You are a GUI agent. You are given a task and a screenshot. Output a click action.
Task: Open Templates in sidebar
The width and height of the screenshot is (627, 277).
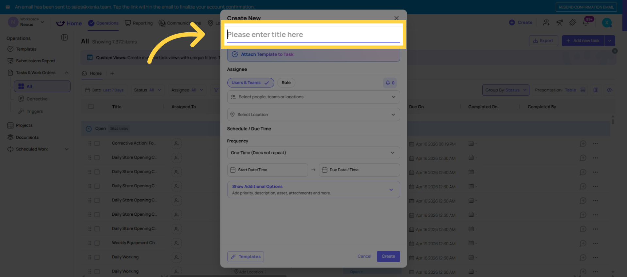[22, 49]
